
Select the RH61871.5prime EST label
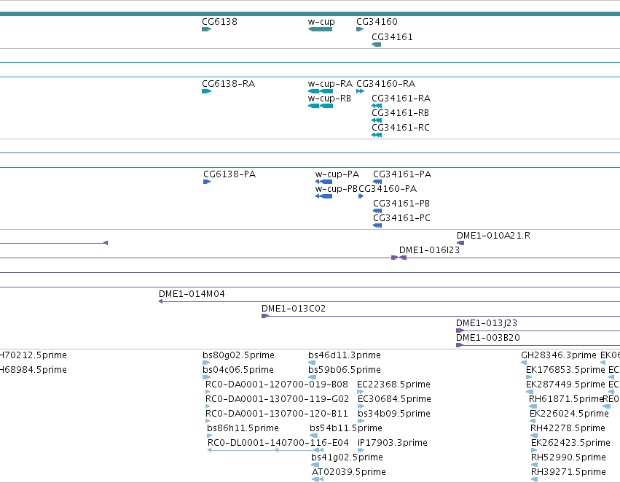(566, 400)
